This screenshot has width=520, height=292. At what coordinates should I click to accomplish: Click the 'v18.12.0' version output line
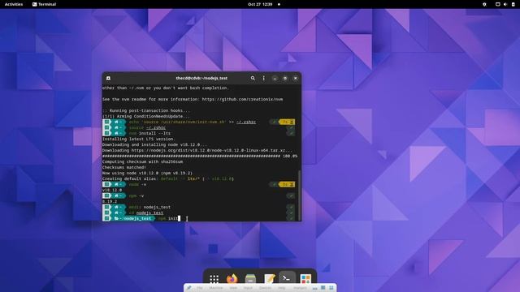(x=112, y=190)
